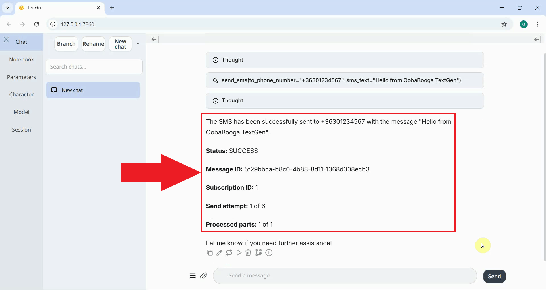Click the browser address bar URL
The image size is (546, 290).
click(77, 24)
